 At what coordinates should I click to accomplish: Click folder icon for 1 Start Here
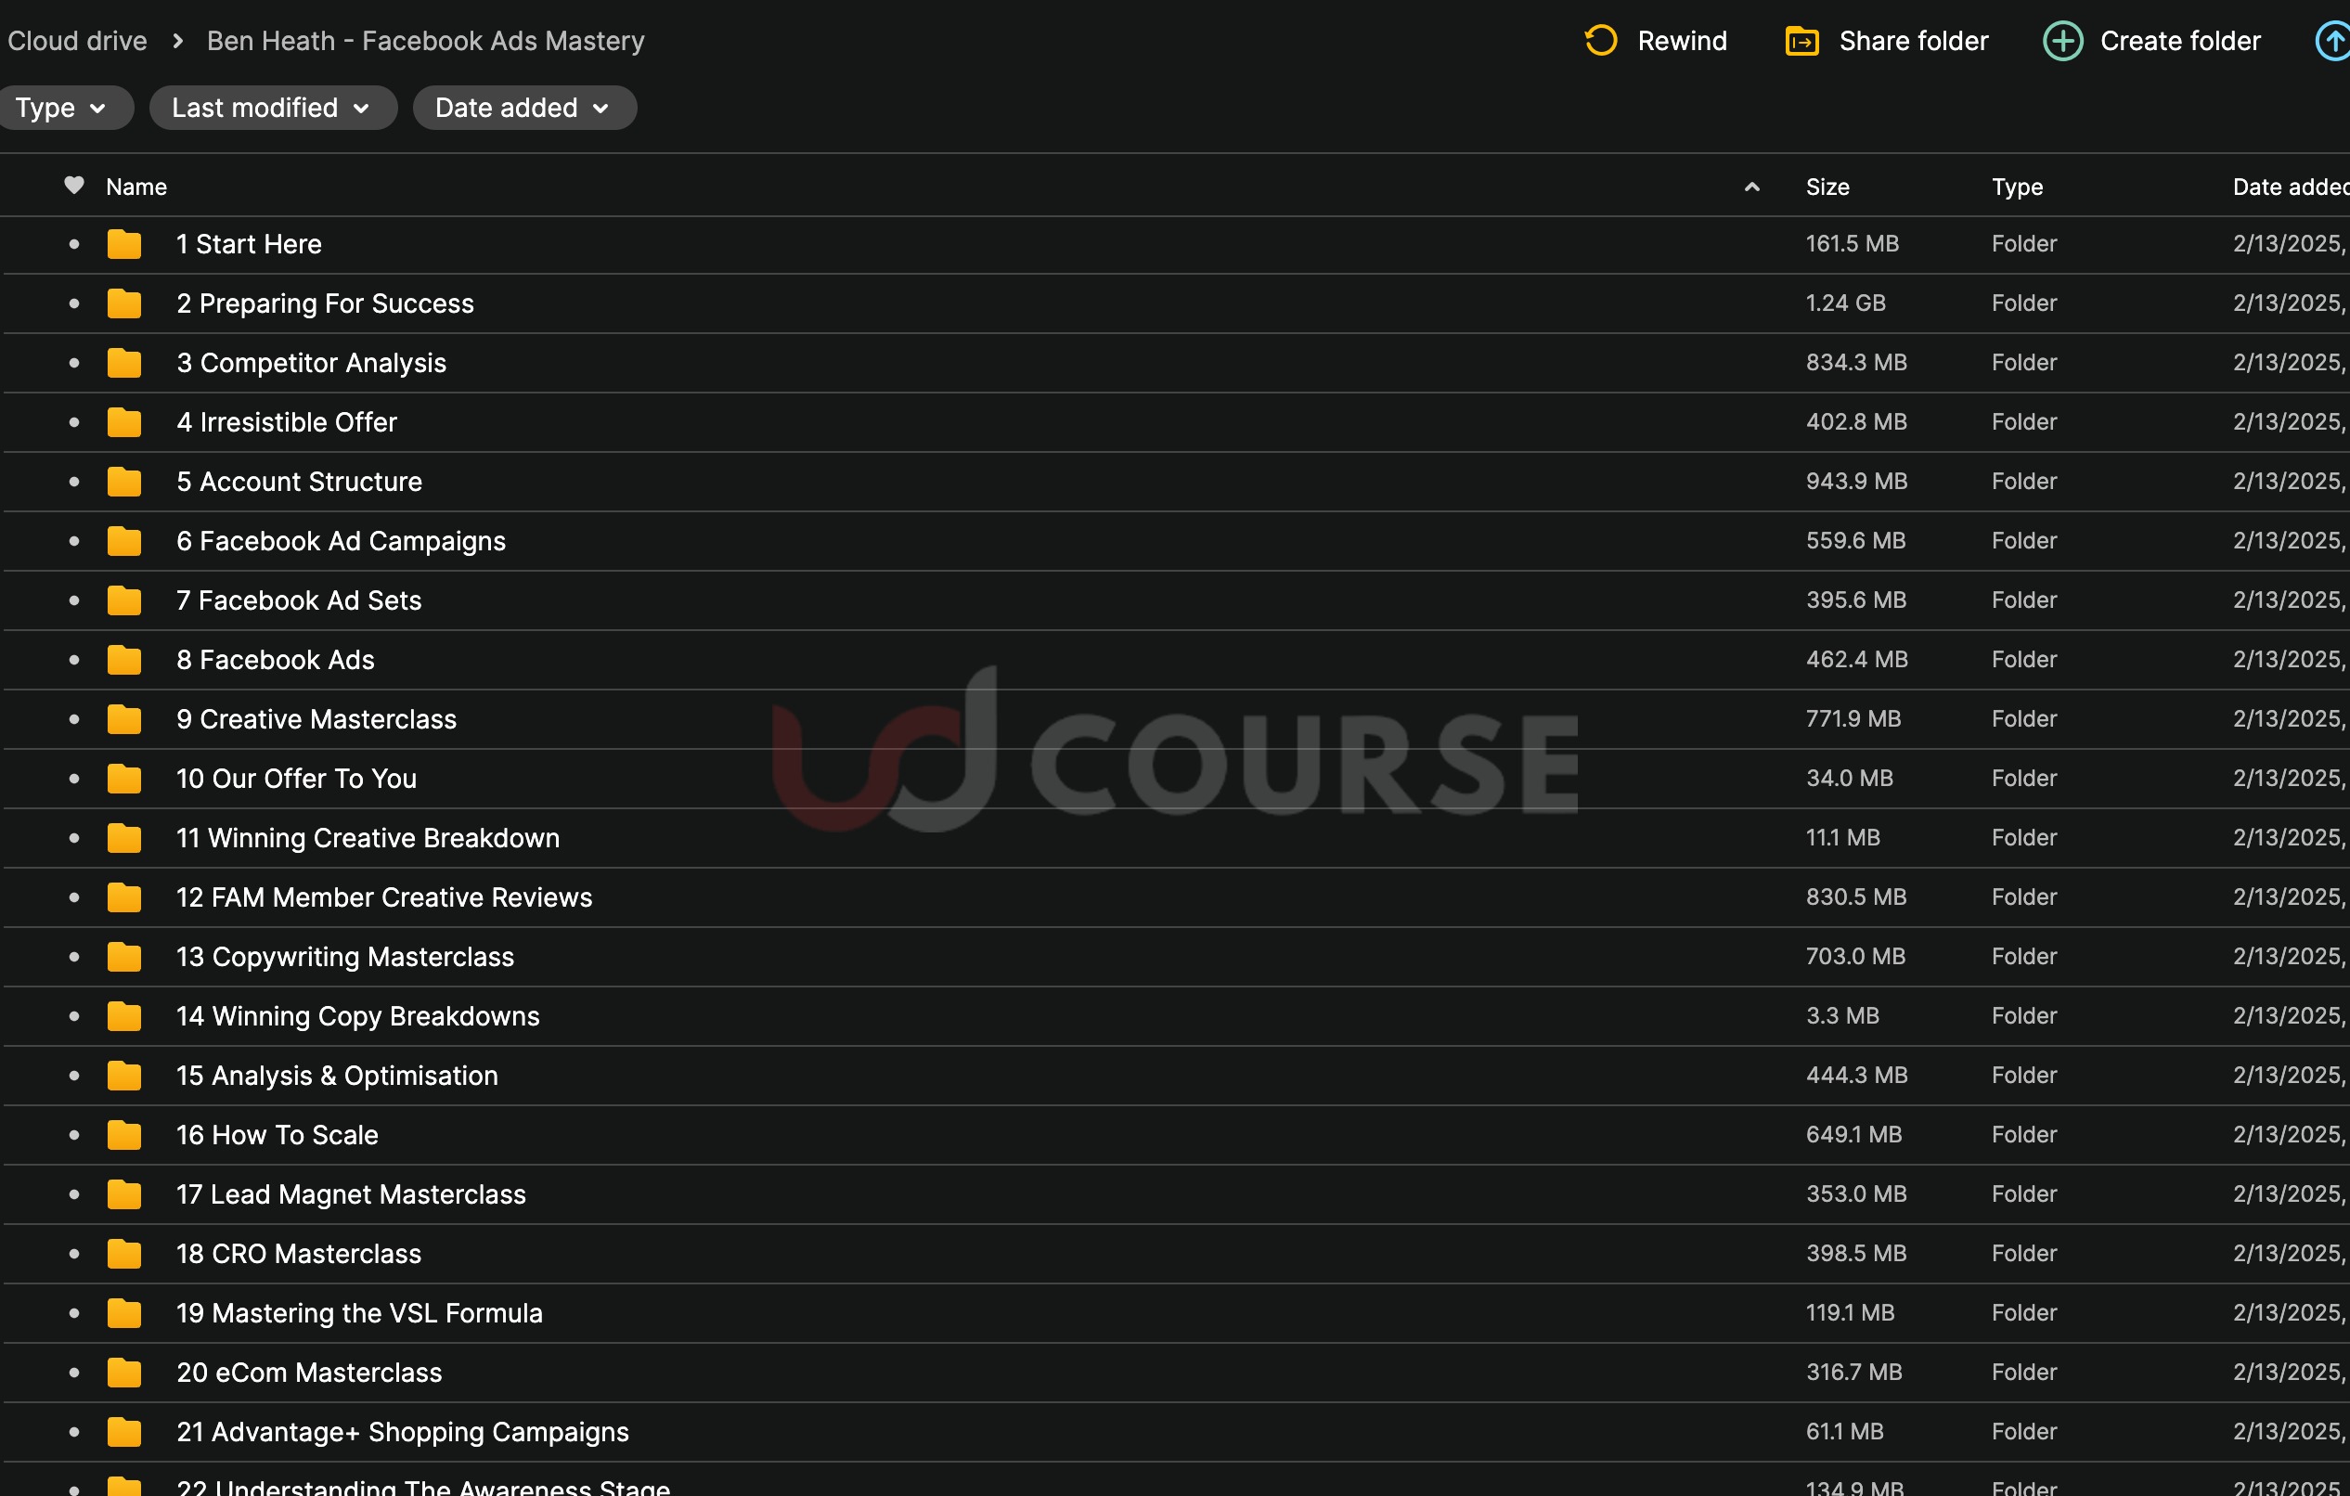click(124, 244)
